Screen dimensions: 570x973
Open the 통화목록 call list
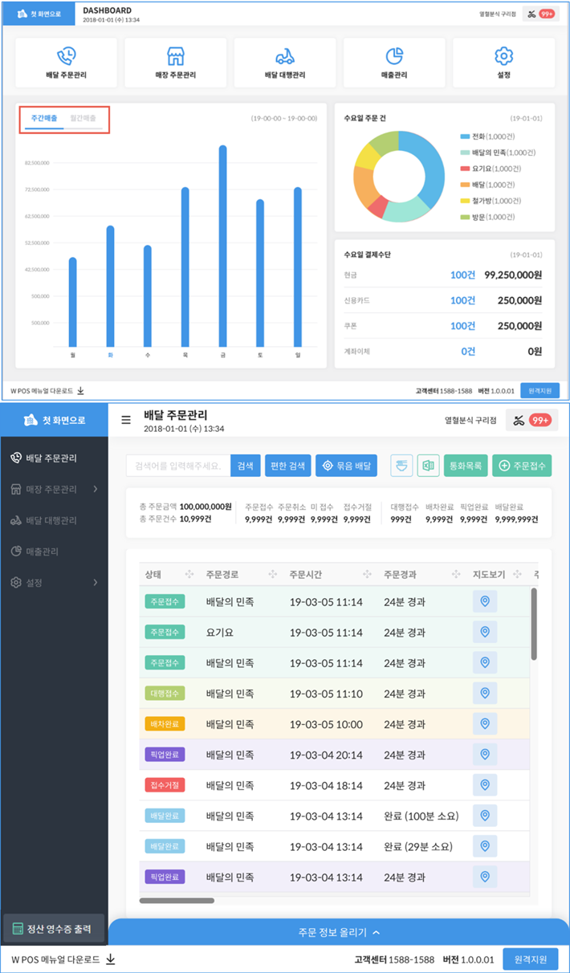tap(466, 466)
